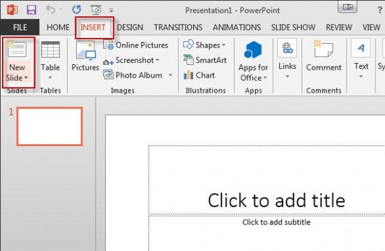Open the Screenshot dropdown menu
385x251 pixels.
(157, 60)
